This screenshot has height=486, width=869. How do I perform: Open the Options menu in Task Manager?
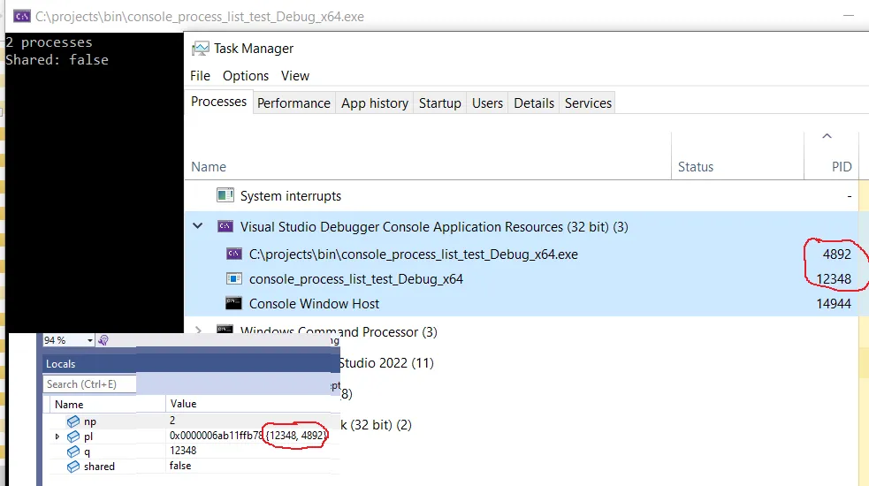coord(246,76)
